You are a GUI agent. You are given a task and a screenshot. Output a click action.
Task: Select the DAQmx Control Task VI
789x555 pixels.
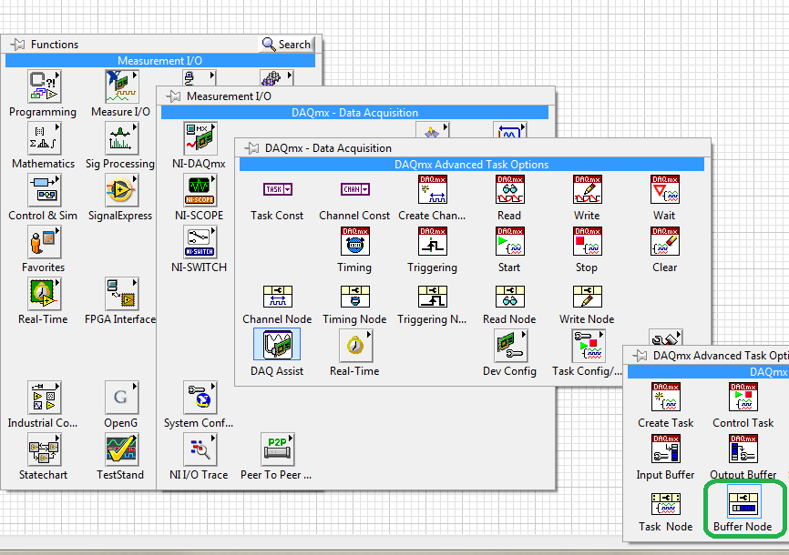coord(743,397)
